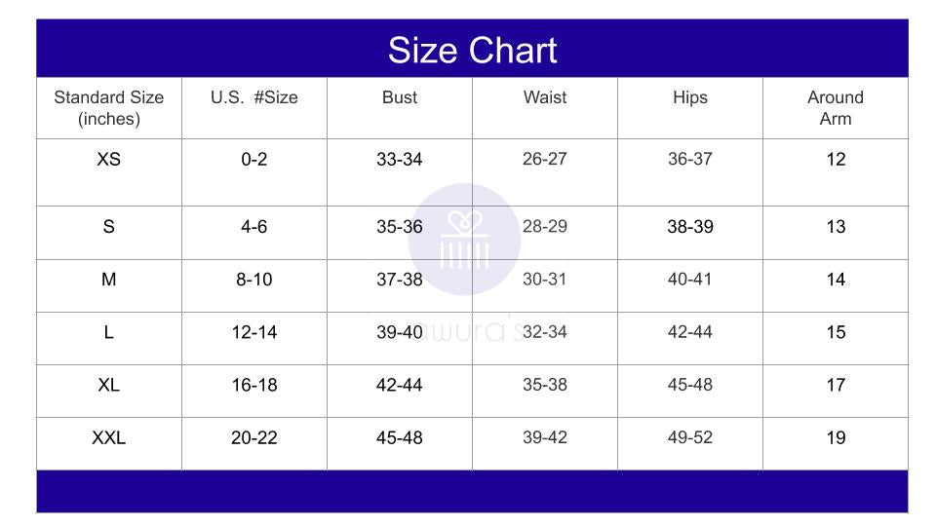936x526 pixels.
Task: Select the Bust column header
Action: point(400,97)
